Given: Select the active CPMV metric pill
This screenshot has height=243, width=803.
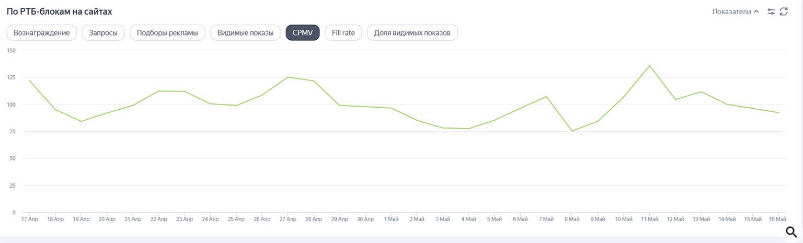Looking at the screenshot, I should 303,33.
